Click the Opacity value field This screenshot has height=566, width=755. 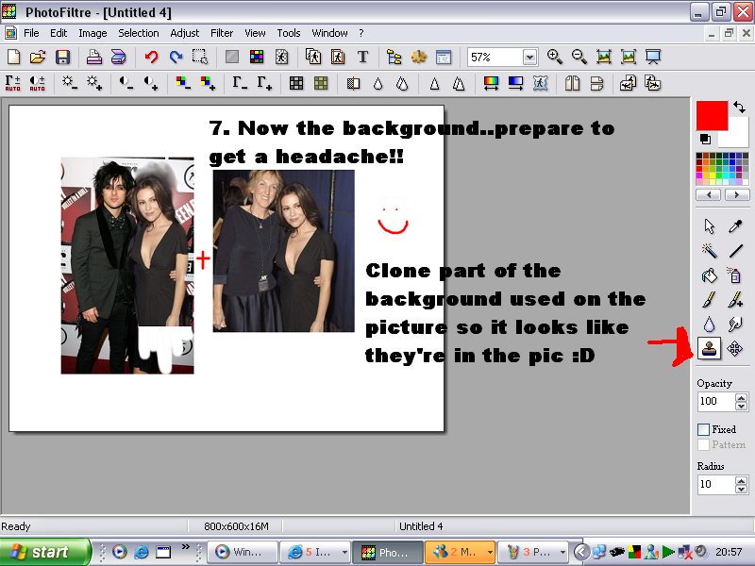pyautogui.click(x=716, y=402)
